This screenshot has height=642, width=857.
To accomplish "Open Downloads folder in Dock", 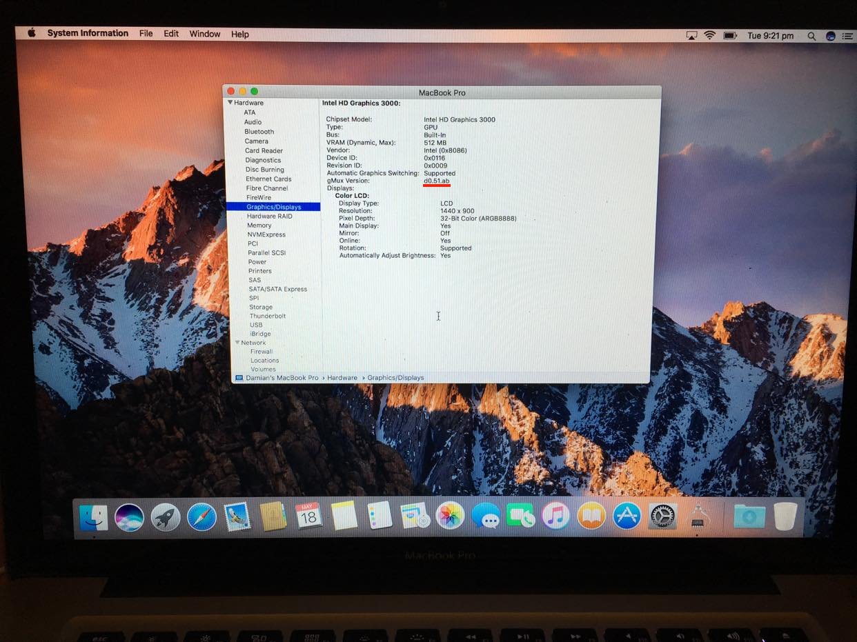I will pyautogui.click(x=749, y=516).
